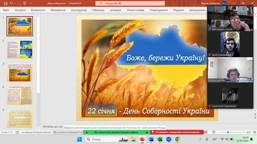This screenshot has width=257, height=144.
Task: Open Excel from the taskbar
Action: (160, 139)
